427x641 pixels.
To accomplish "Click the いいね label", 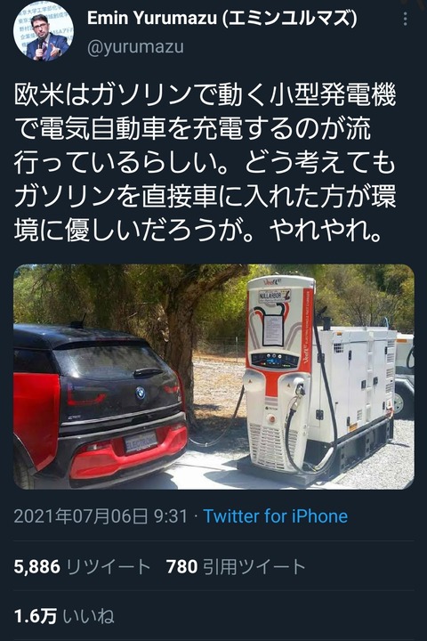I will pyautogui.click(x=89, y=616).
